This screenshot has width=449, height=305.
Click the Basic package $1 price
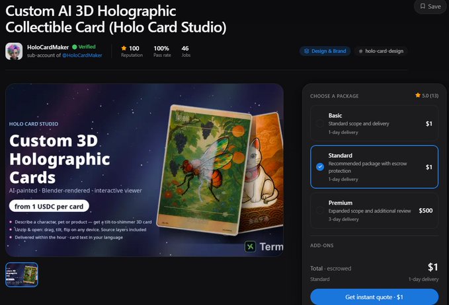point(429,123)
